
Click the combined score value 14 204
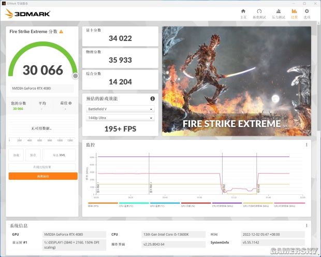(120, 82)
